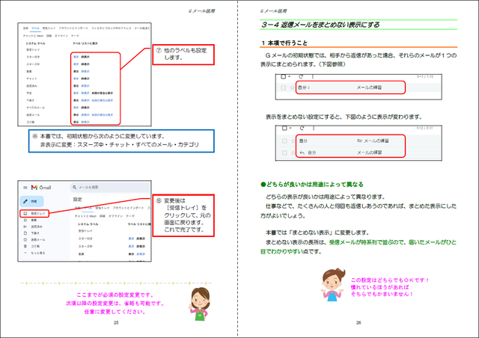Click 非表示 link for 重要, upper screenshot
Viewport: 479px width, 338px height.
(x=85, y=72)
